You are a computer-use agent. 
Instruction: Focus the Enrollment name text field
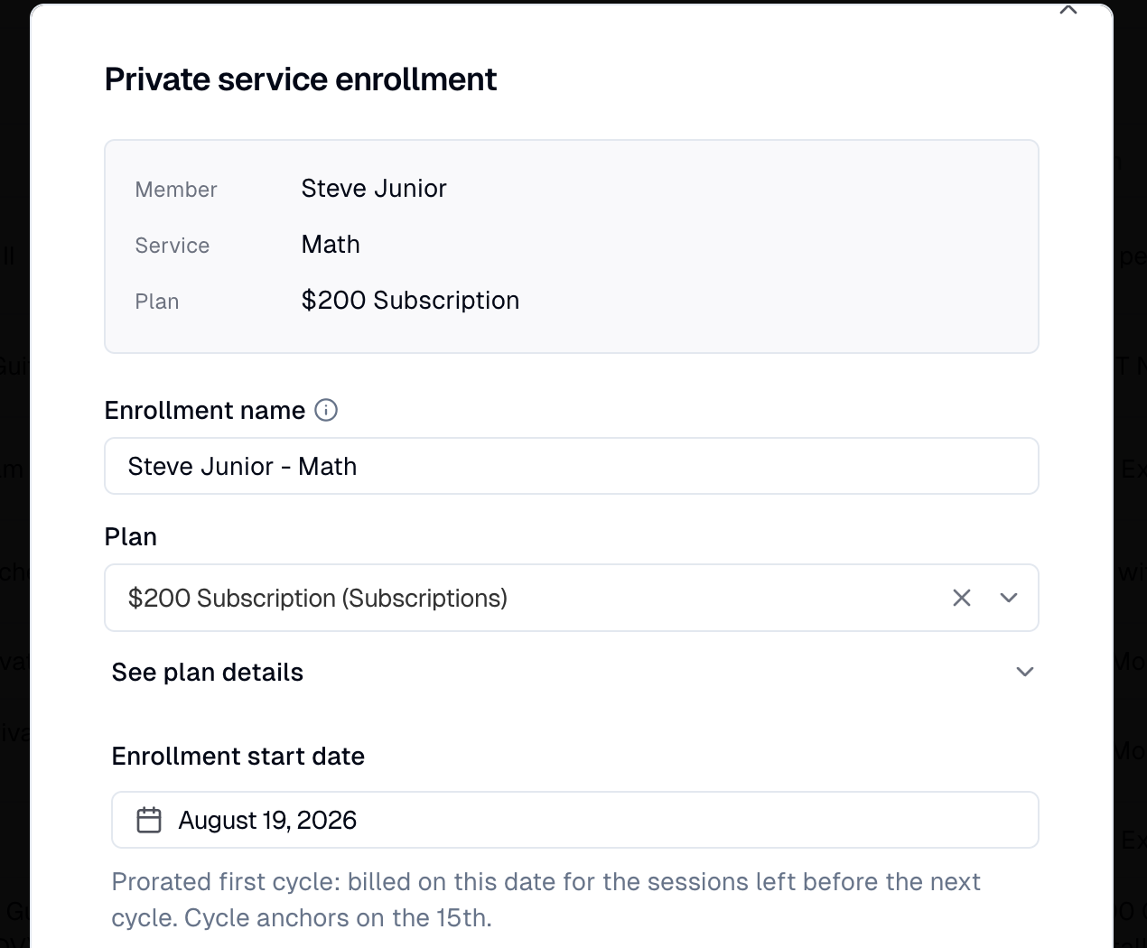tap(572, 466)
